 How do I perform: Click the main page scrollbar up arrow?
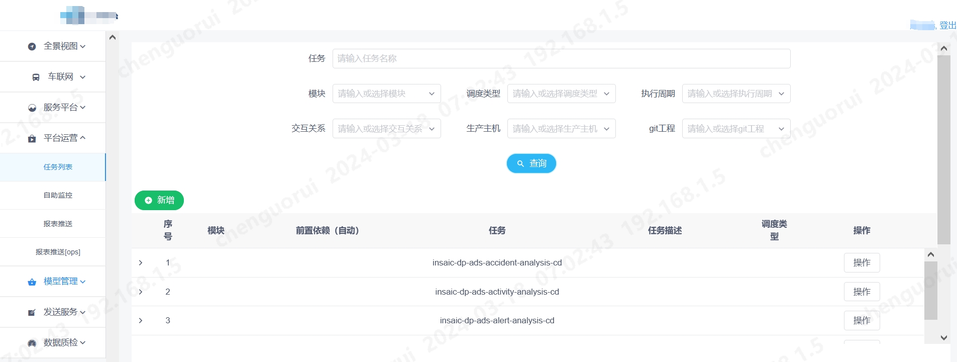click(x=944, y=49)
